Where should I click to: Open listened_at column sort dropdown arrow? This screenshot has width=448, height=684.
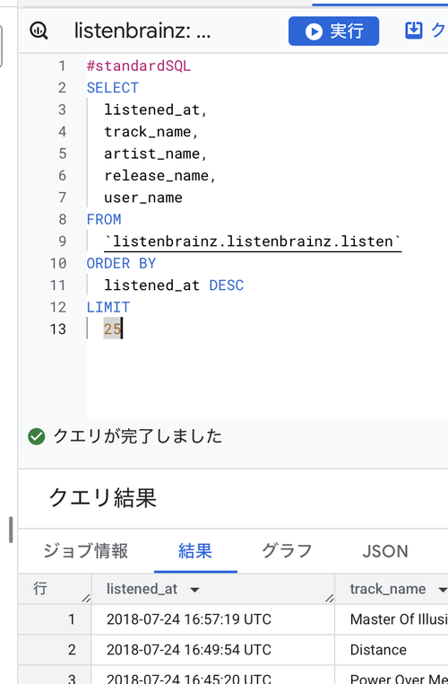click(194, 590)
